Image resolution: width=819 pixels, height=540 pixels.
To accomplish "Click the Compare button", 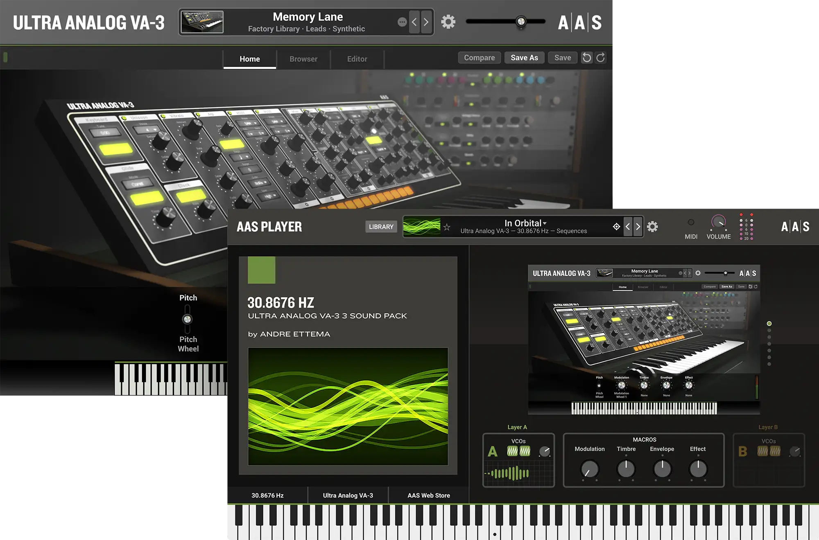I will click(479, 58).
